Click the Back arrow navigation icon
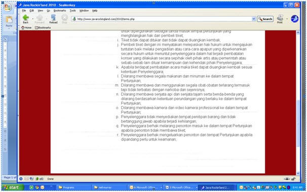 (x=26, y=18)
